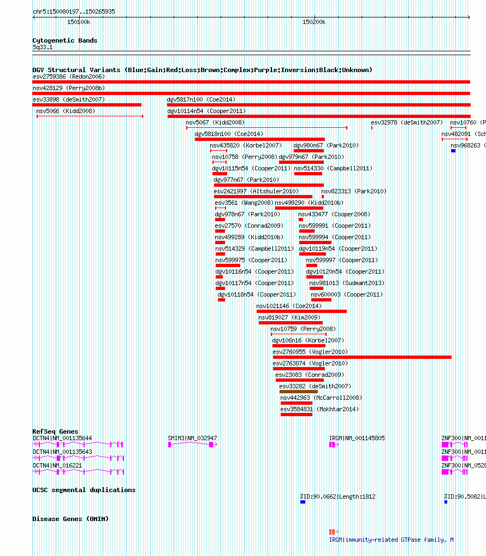Click the 150100k scale tick label
486x556 pixels.
click(79, 22)
